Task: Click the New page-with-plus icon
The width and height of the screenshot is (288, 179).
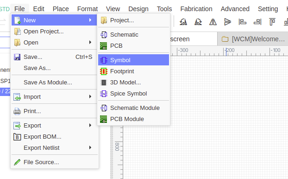Action: (17, 20)
